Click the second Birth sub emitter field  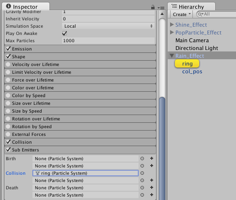coord(85,166)
